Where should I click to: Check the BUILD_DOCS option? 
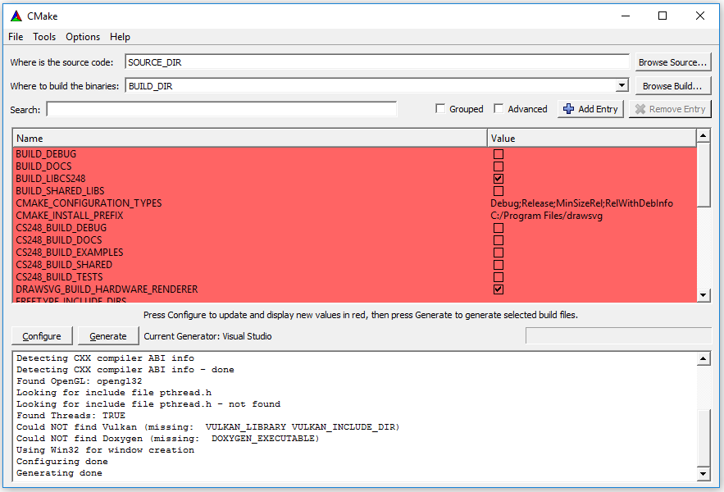(x=499, y=166)
